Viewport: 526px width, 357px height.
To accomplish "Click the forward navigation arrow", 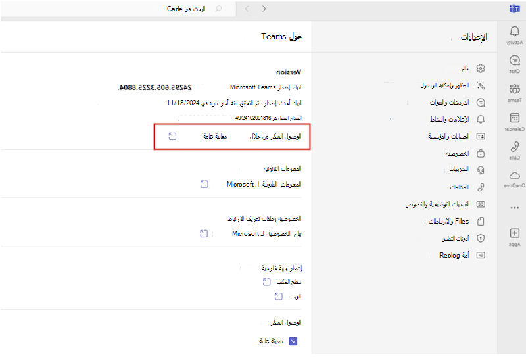I will tap(264, 9).
